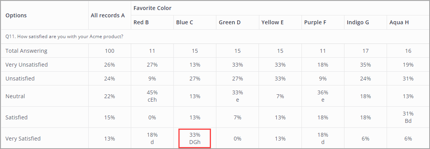Click the All records A header

(108, 15)
